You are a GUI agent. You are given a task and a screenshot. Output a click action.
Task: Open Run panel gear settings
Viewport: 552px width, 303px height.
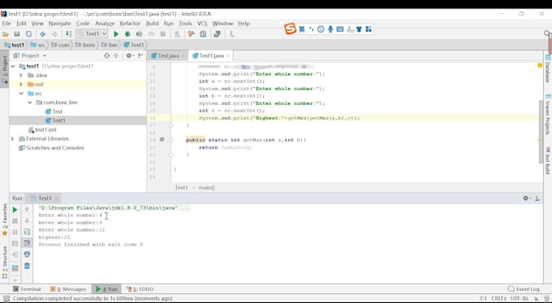tap(526, 198)
